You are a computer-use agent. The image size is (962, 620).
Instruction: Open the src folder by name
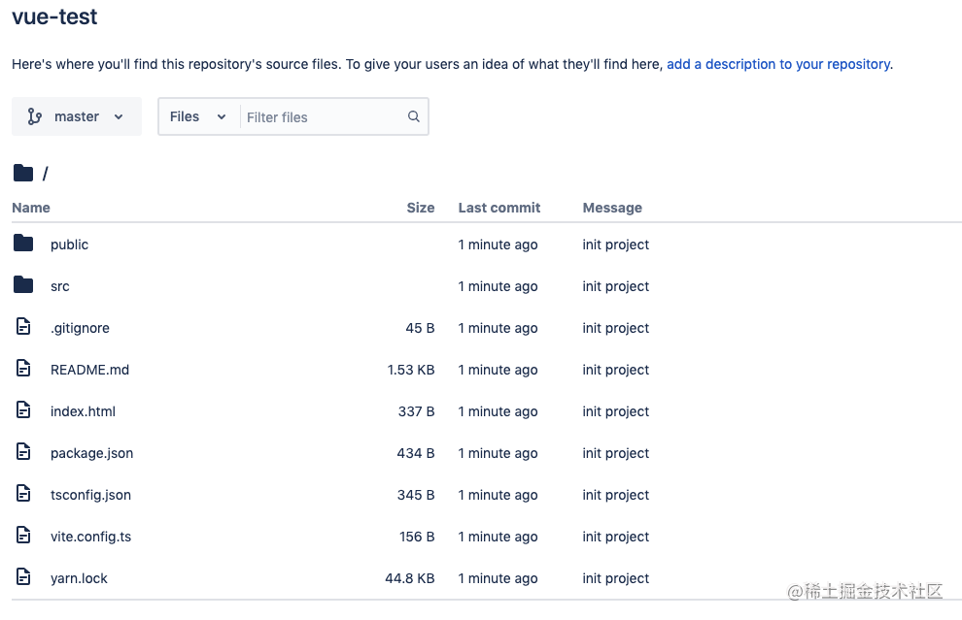point(60,286)
